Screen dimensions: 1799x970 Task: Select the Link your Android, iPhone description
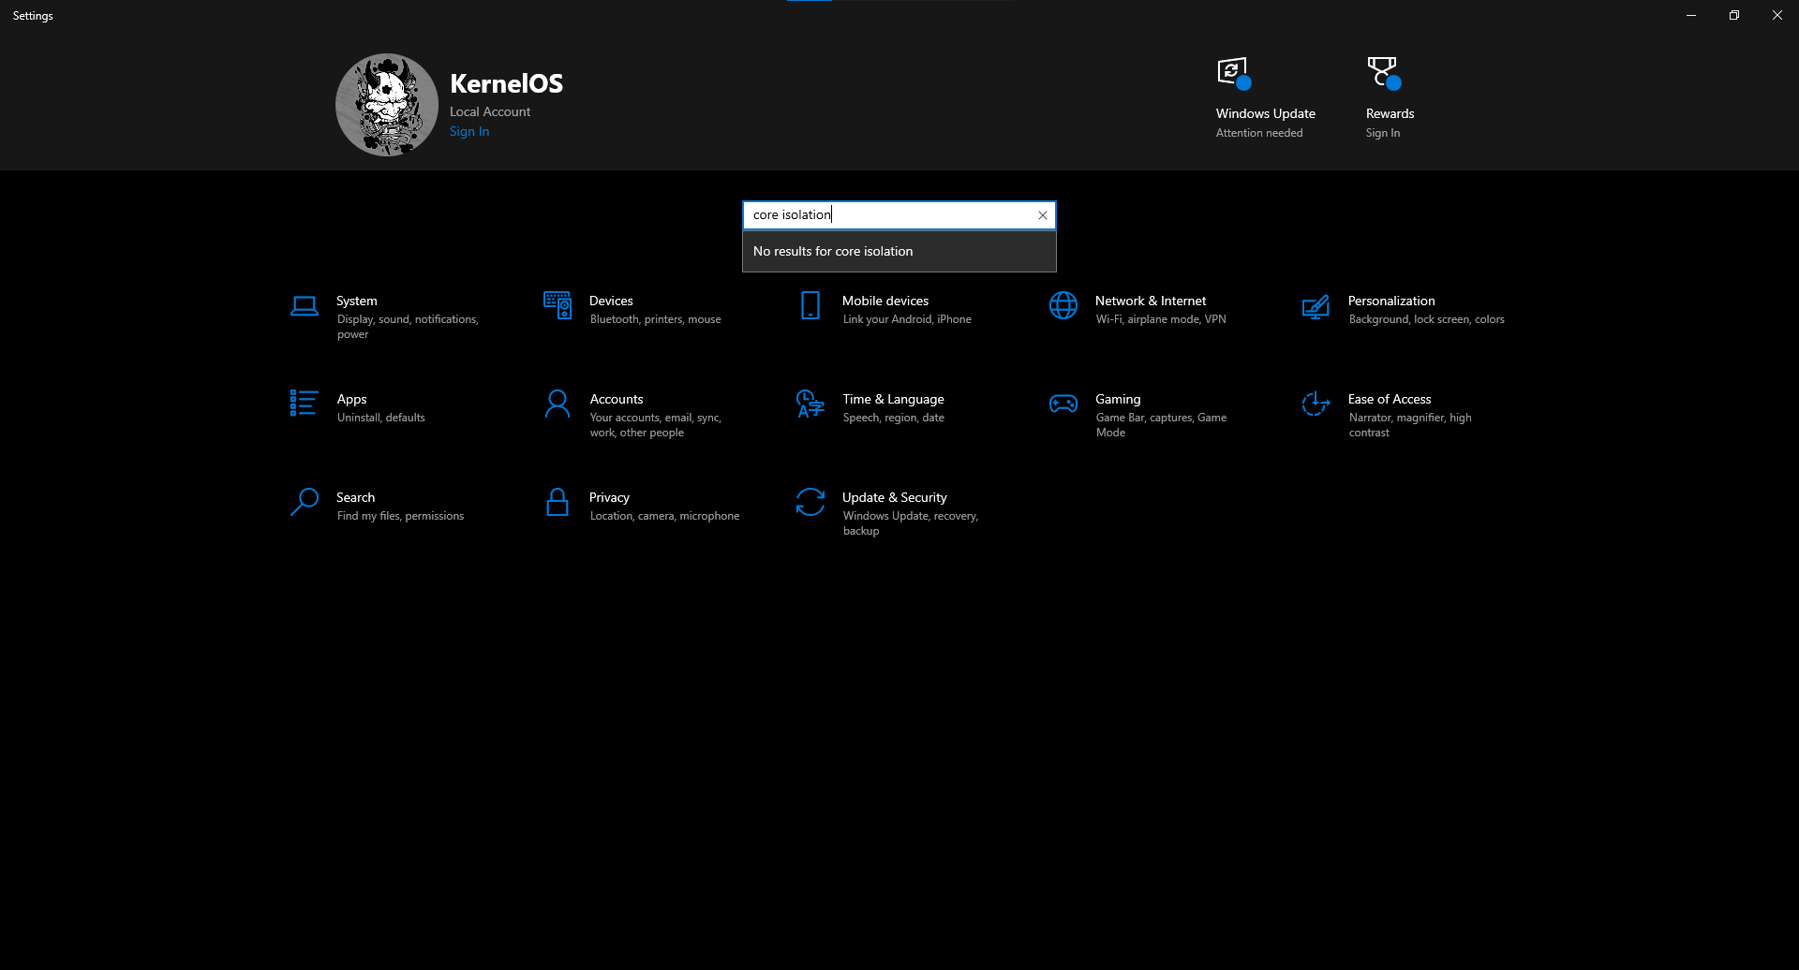click(x=907, y=319)
